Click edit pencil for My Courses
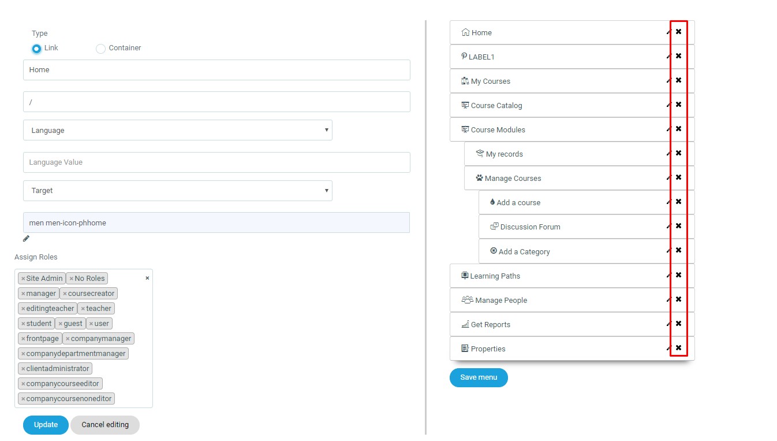777x441 pixels. coord(668,81)
